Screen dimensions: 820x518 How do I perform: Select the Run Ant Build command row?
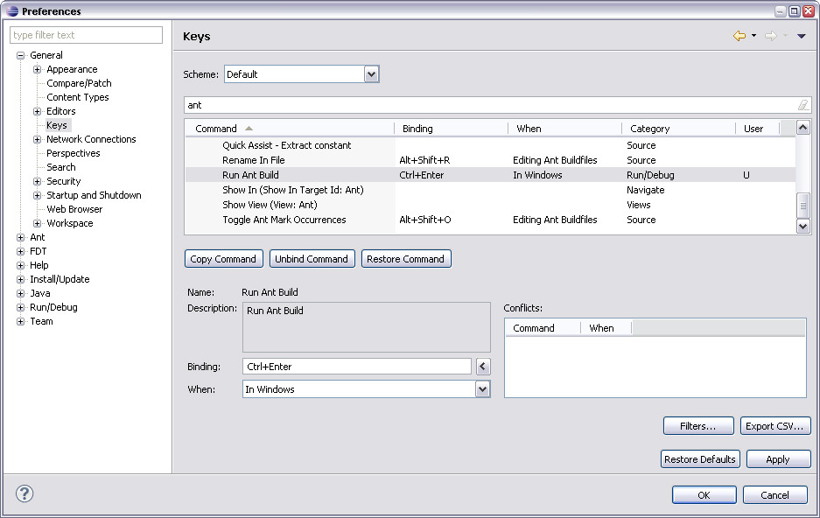tap(491, 175)
